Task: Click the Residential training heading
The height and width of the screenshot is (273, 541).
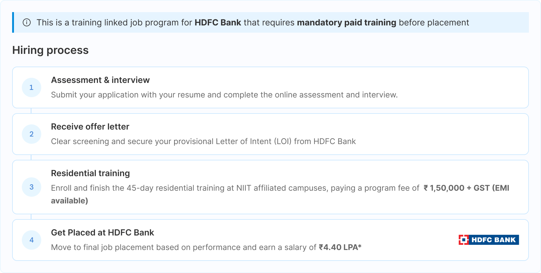Action: [90, 173]
